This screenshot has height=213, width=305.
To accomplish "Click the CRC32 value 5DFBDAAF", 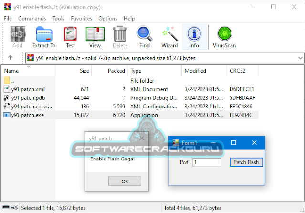I will 242,98.
